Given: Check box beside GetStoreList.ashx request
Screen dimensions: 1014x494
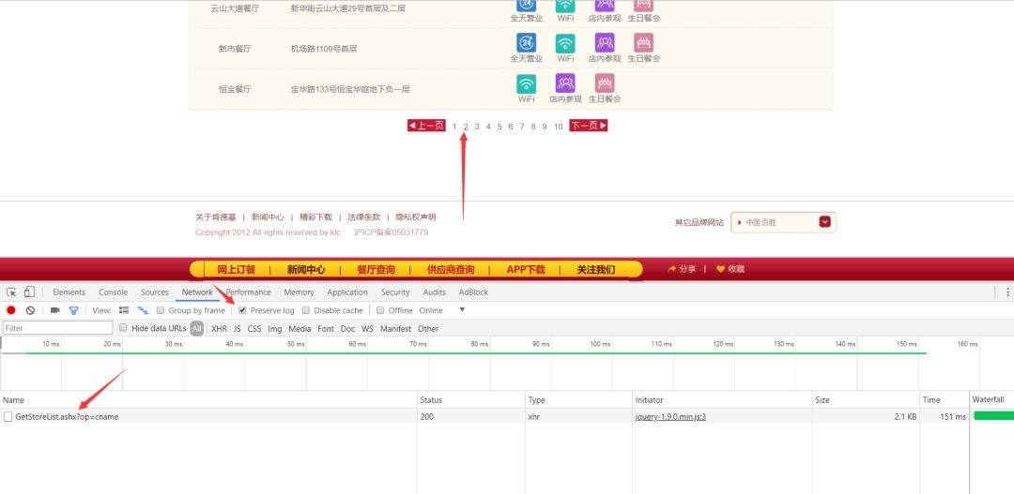Looking at the screenshot, I should (8, 416).
